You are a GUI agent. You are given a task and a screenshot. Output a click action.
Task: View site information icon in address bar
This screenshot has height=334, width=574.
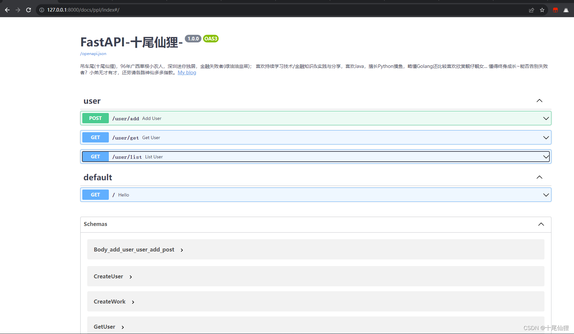42,10
